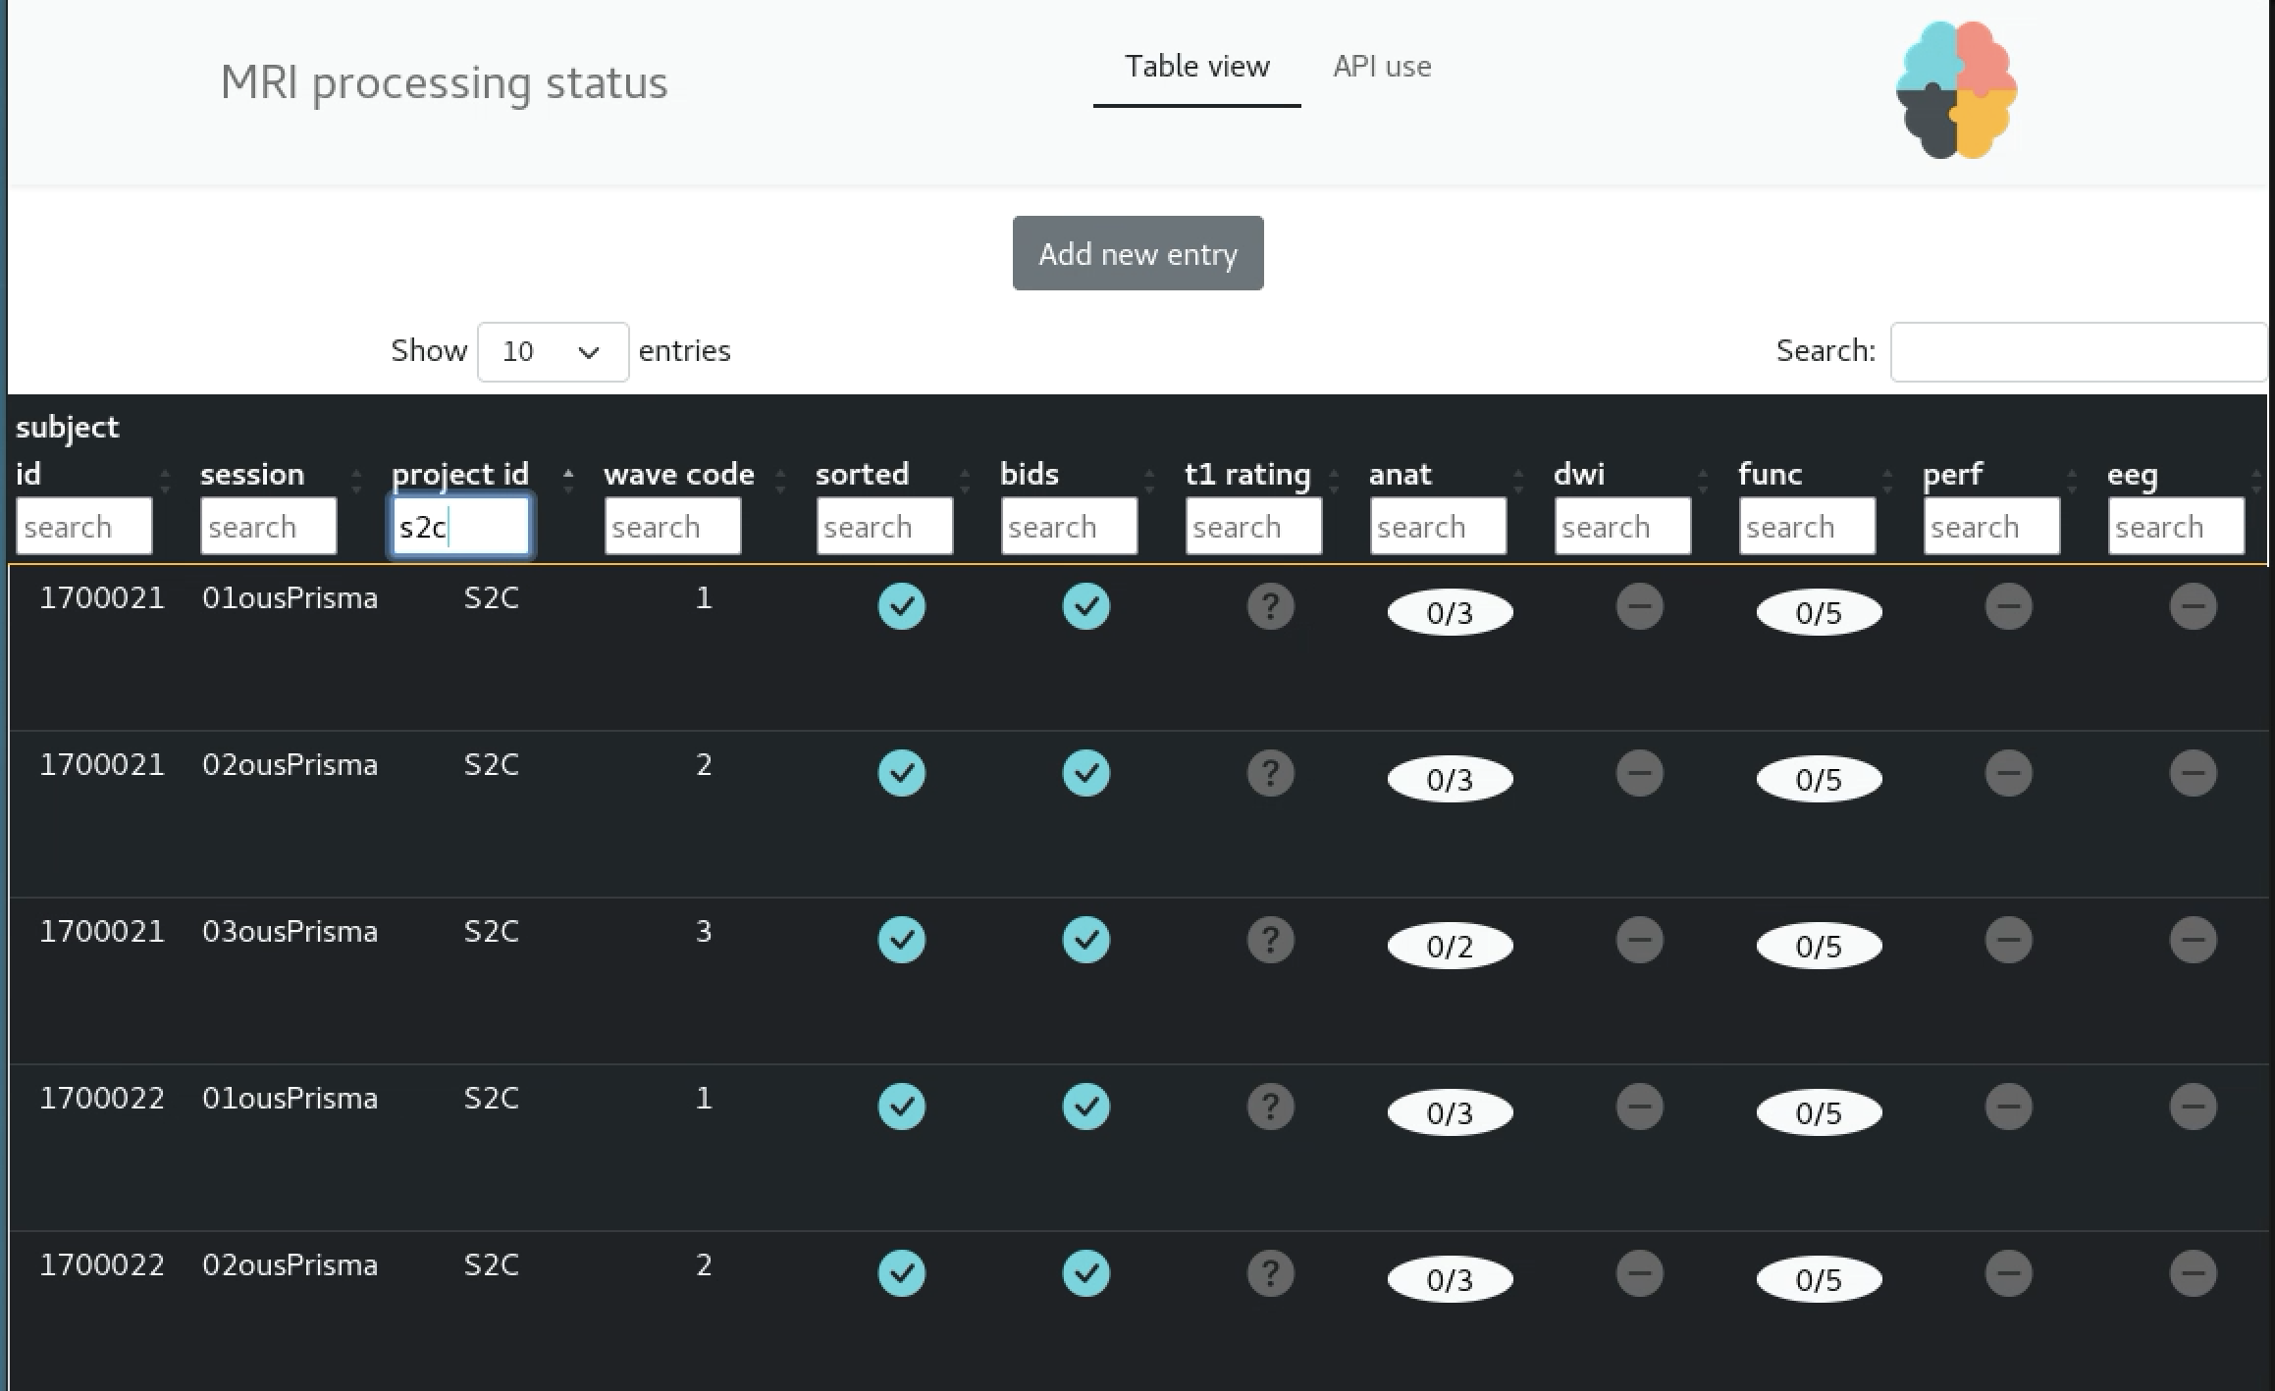Click eeg minus icon for 1700022 02ousPrisma
Viewport: 2275px width, 1391px height.
tap(2193, 1273)
